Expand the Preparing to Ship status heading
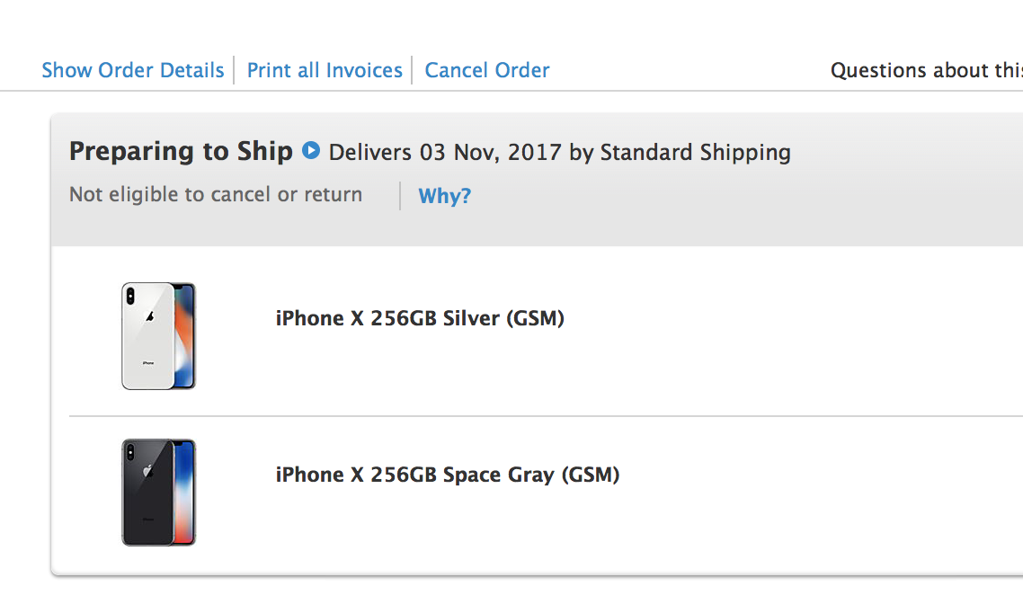The image size is (1023, 604). [181, 151]
